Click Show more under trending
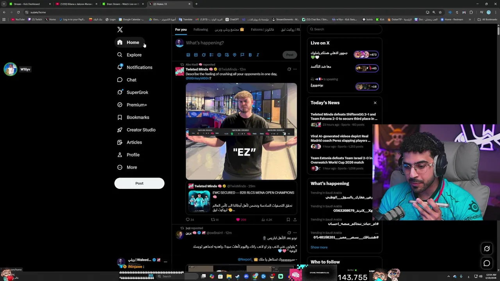 (x=319, y=247)
